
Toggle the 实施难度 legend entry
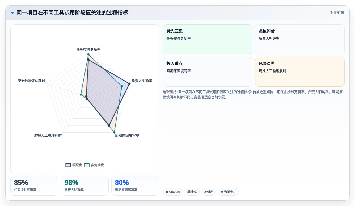coord(94,165)
